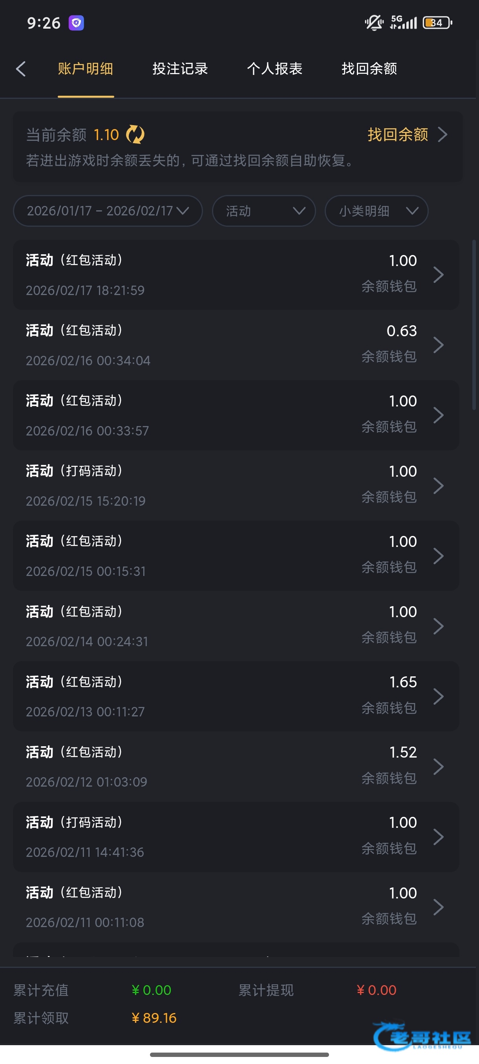Expand the 小类明细 filter dropdown
The width and height of the screenshot is (479, 1064).
coord(376,211)
